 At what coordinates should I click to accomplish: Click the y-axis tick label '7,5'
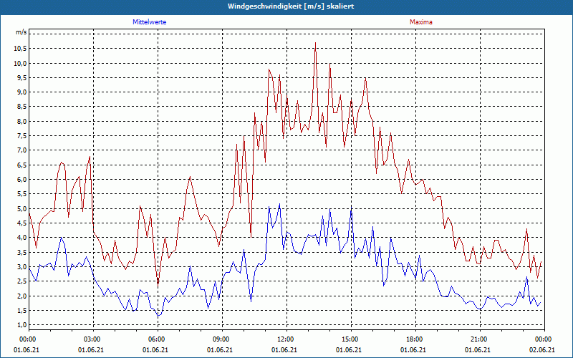click(22, 136)
